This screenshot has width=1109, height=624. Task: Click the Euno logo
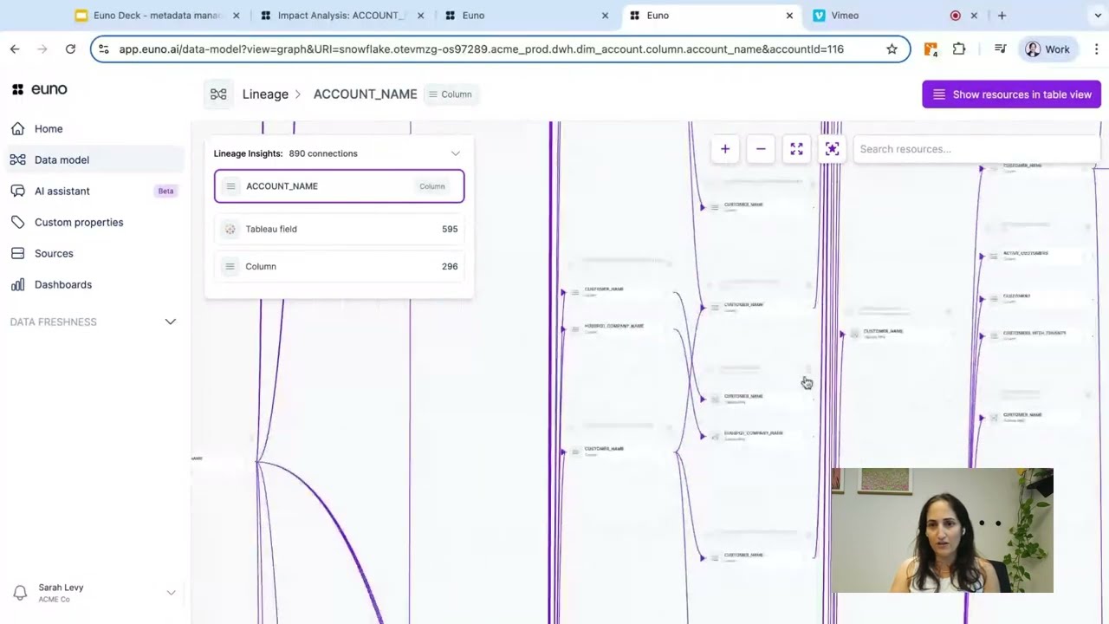[x=40, y=89]
